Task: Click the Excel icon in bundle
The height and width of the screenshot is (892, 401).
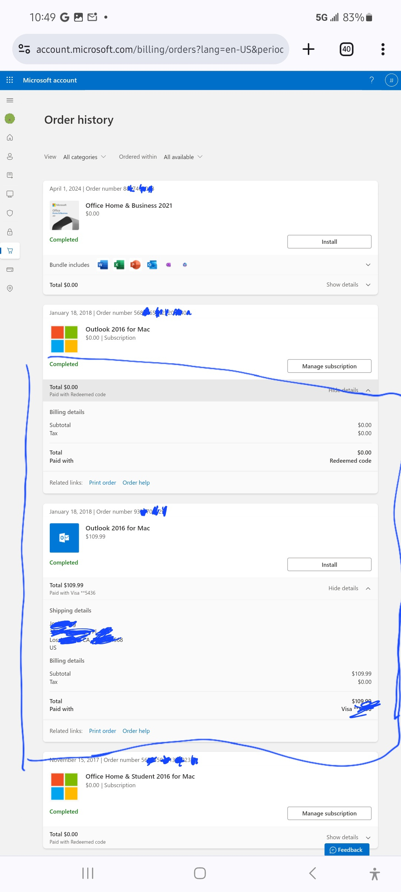Action: [119, 265]
